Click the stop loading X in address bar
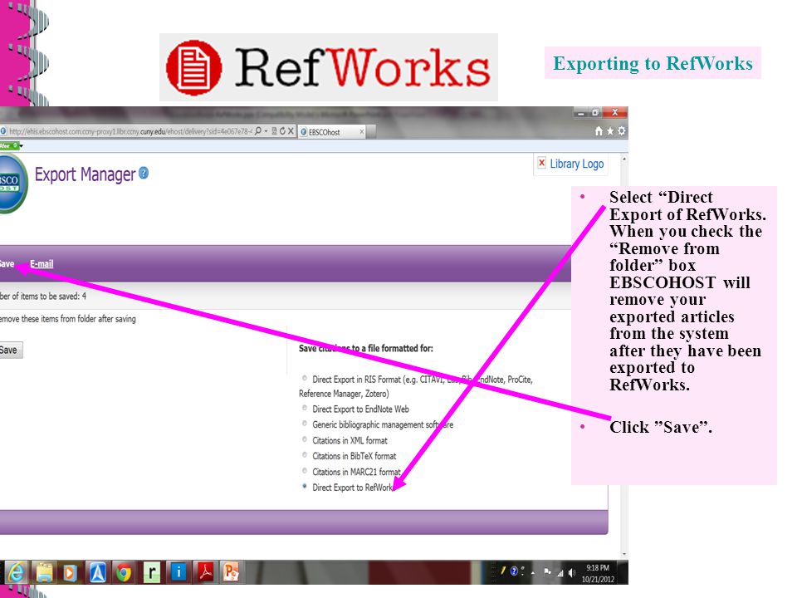 pyautogui.click(x=291, y=131)
